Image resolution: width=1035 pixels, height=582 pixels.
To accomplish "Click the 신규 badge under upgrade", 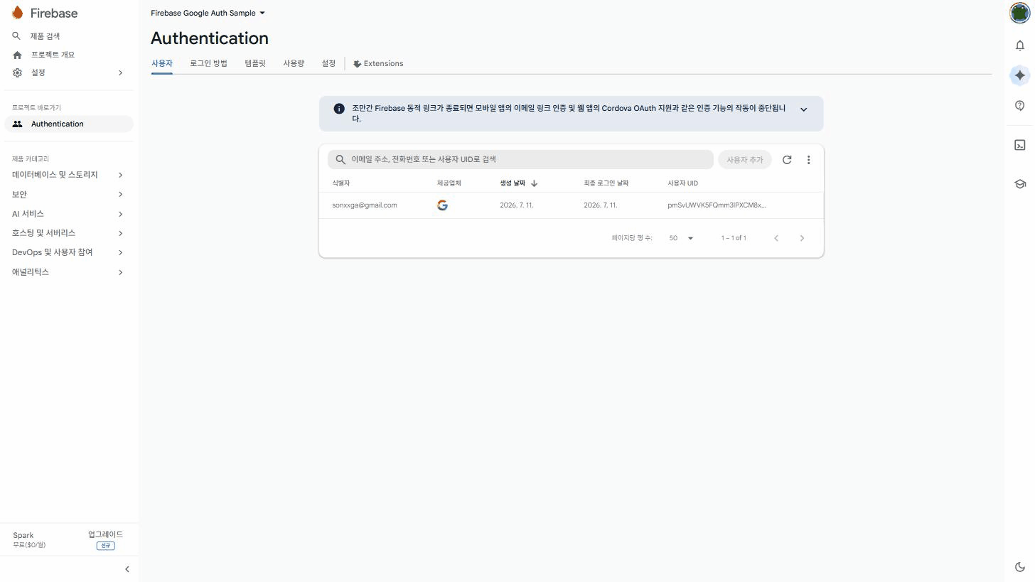I will [x=105, y=546].
